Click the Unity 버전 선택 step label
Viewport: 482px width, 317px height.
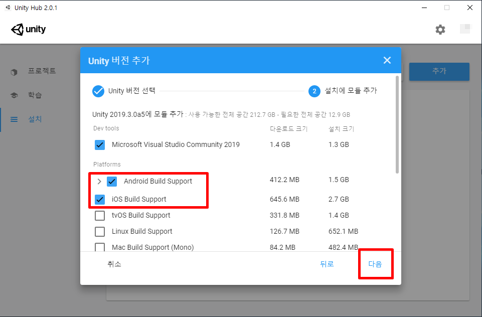point(132,91)
